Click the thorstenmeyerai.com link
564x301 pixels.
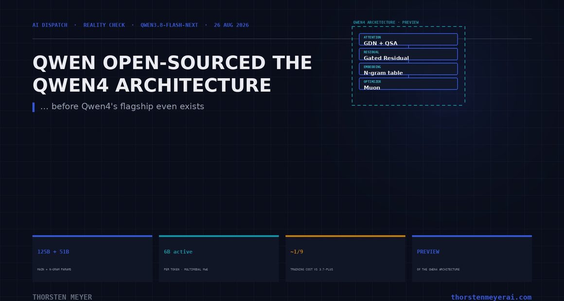[x=491, y=297]
